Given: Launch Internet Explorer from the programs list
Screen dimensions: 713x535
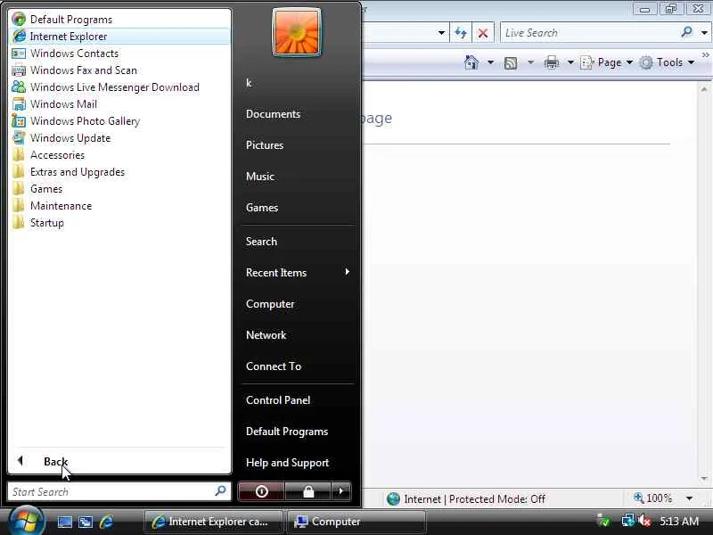Looking at the screenshot, I should pos(119,37).
